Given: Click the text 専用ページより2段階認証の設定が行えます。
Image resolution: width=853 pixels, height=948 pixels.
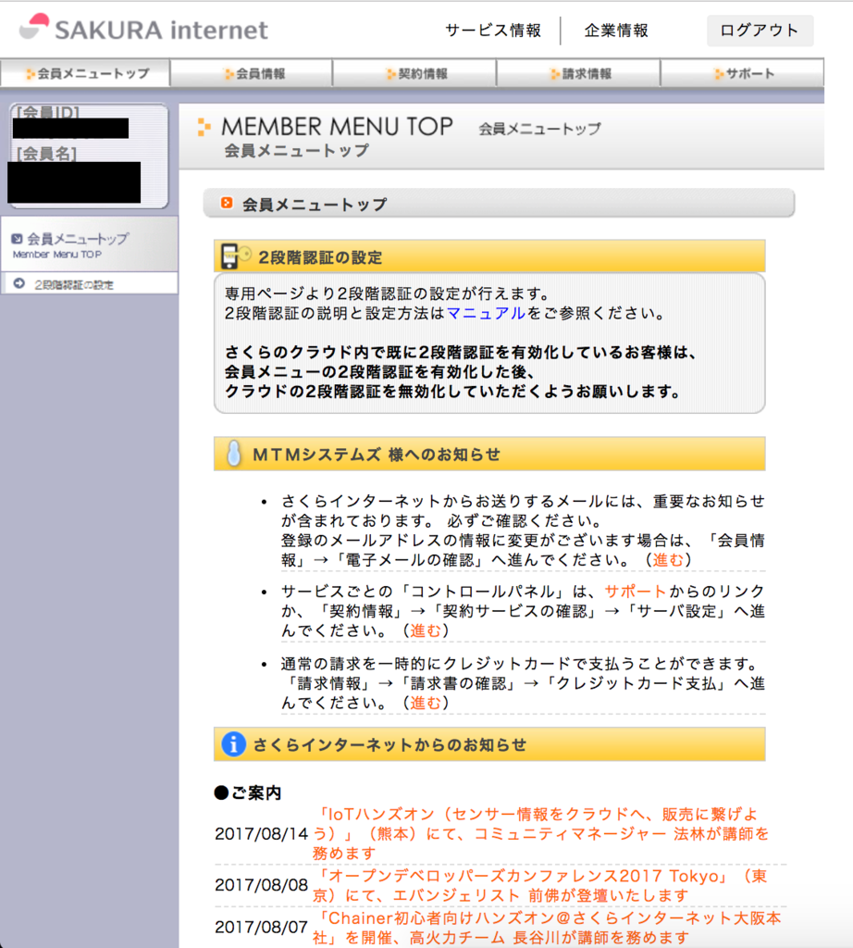Looking at the screenshot, I should coord(388,293).
